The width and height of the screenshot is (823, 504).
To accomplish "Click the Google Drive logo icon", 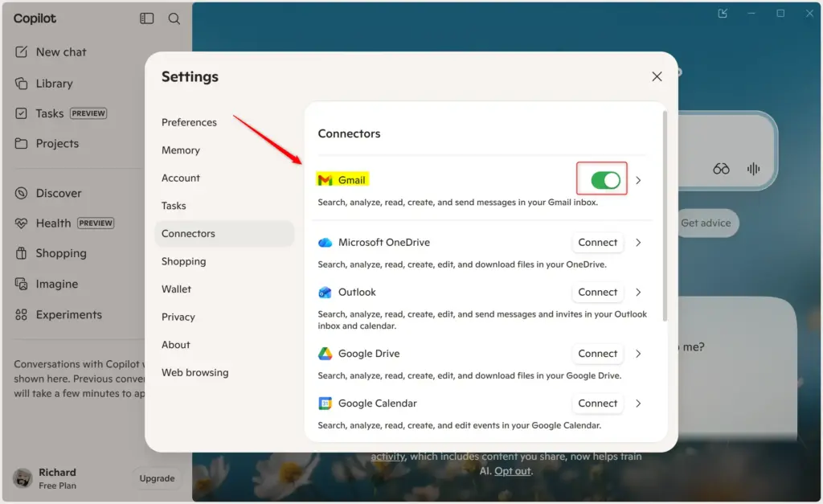I will (325, 354).
